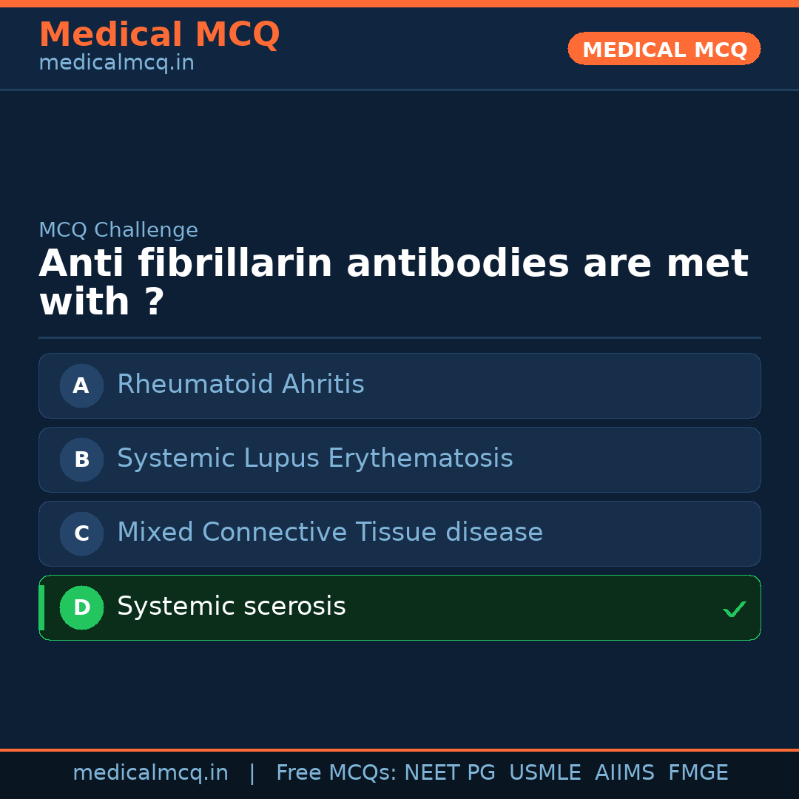The image size is (799, 799).
Task: Click the green D option circle
Action: 81,607
